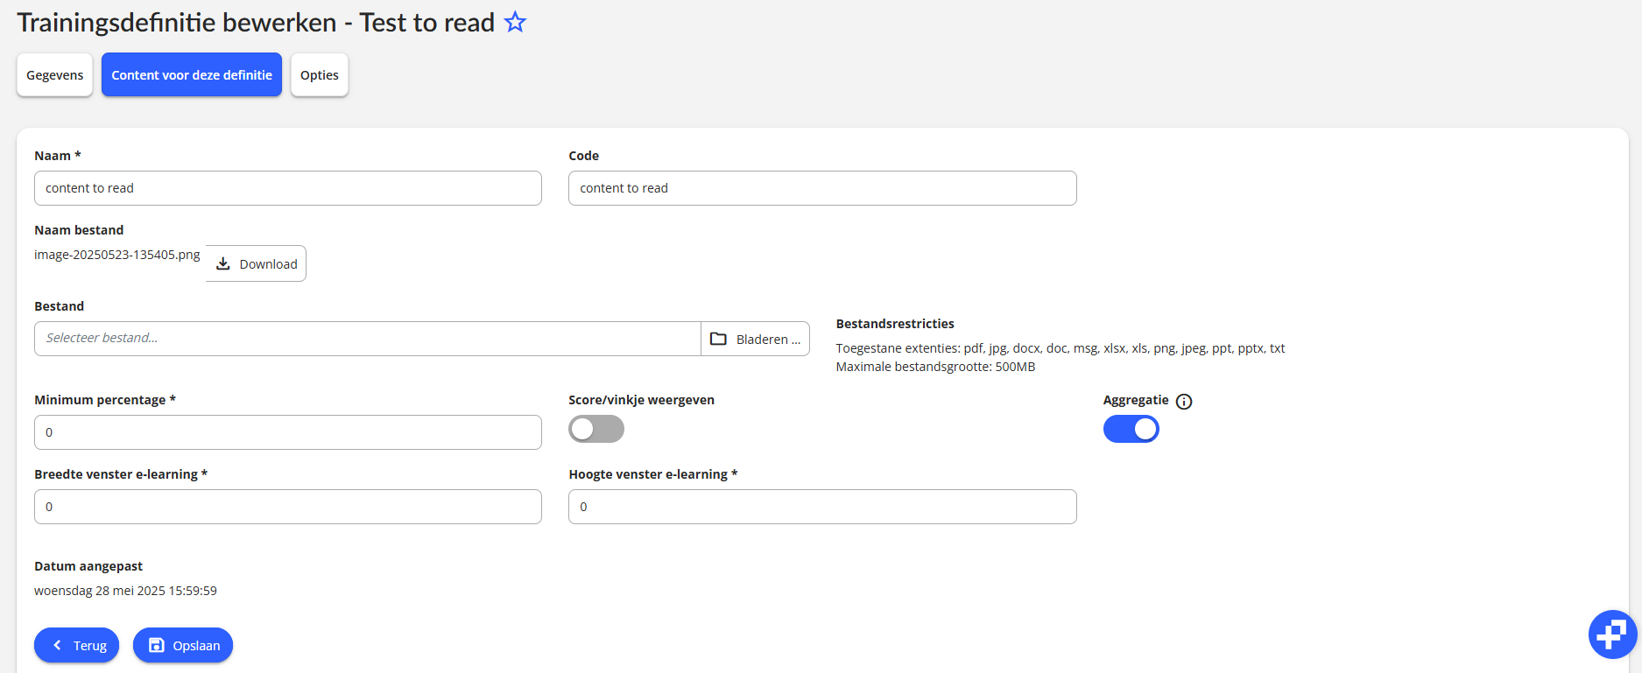This screenshot has width=1642, height=673.
Task: Open the round help widget icon
Action: (1612, 634)
